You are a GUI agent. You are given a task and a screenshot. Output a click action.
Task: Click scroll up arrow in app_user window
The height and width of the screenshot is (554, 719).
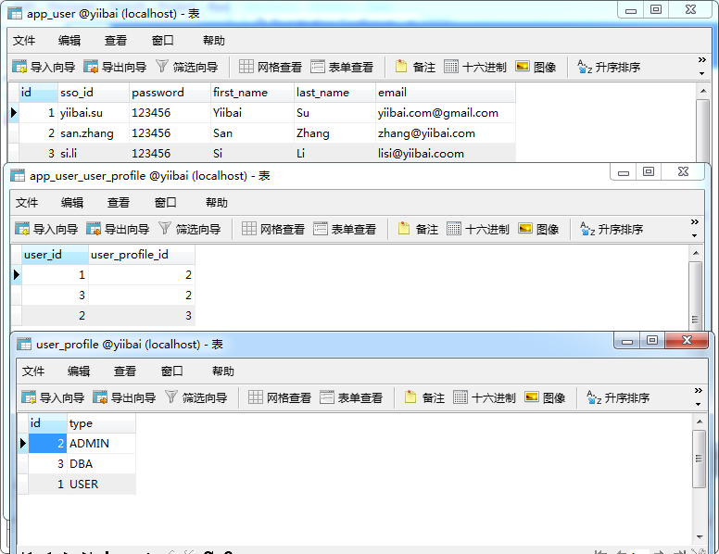coord(703,91)
